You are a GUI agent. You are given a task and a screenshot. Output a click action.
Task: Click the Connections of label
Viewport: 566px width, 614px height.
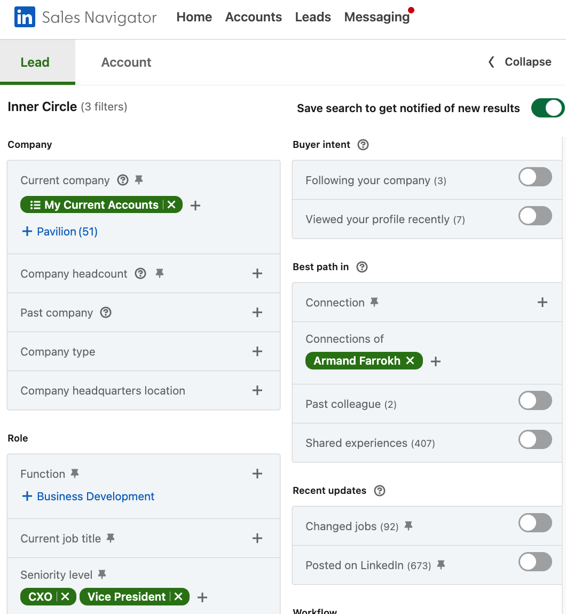(x=345, y=339)
